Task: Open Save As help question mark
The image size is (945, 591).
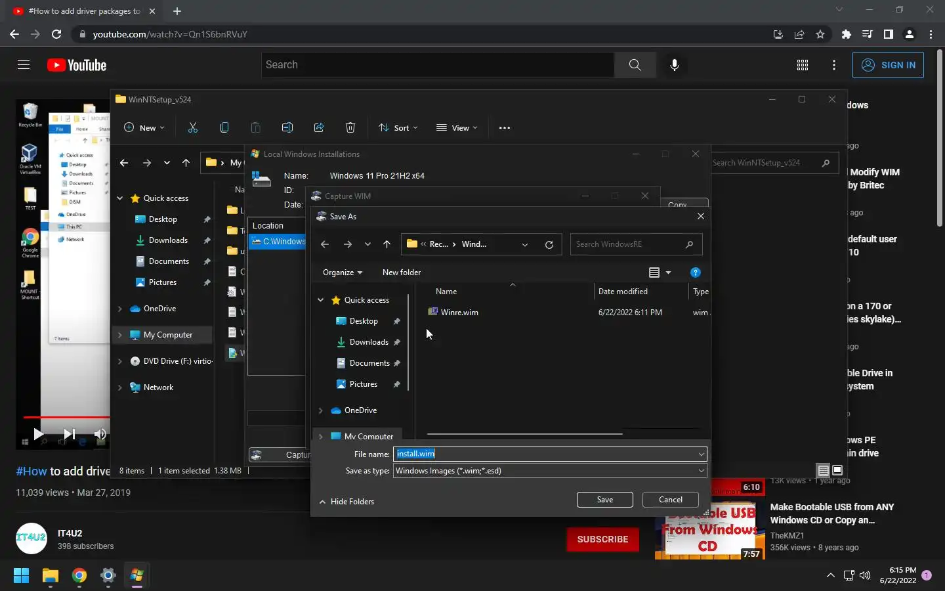Action: 696,273
